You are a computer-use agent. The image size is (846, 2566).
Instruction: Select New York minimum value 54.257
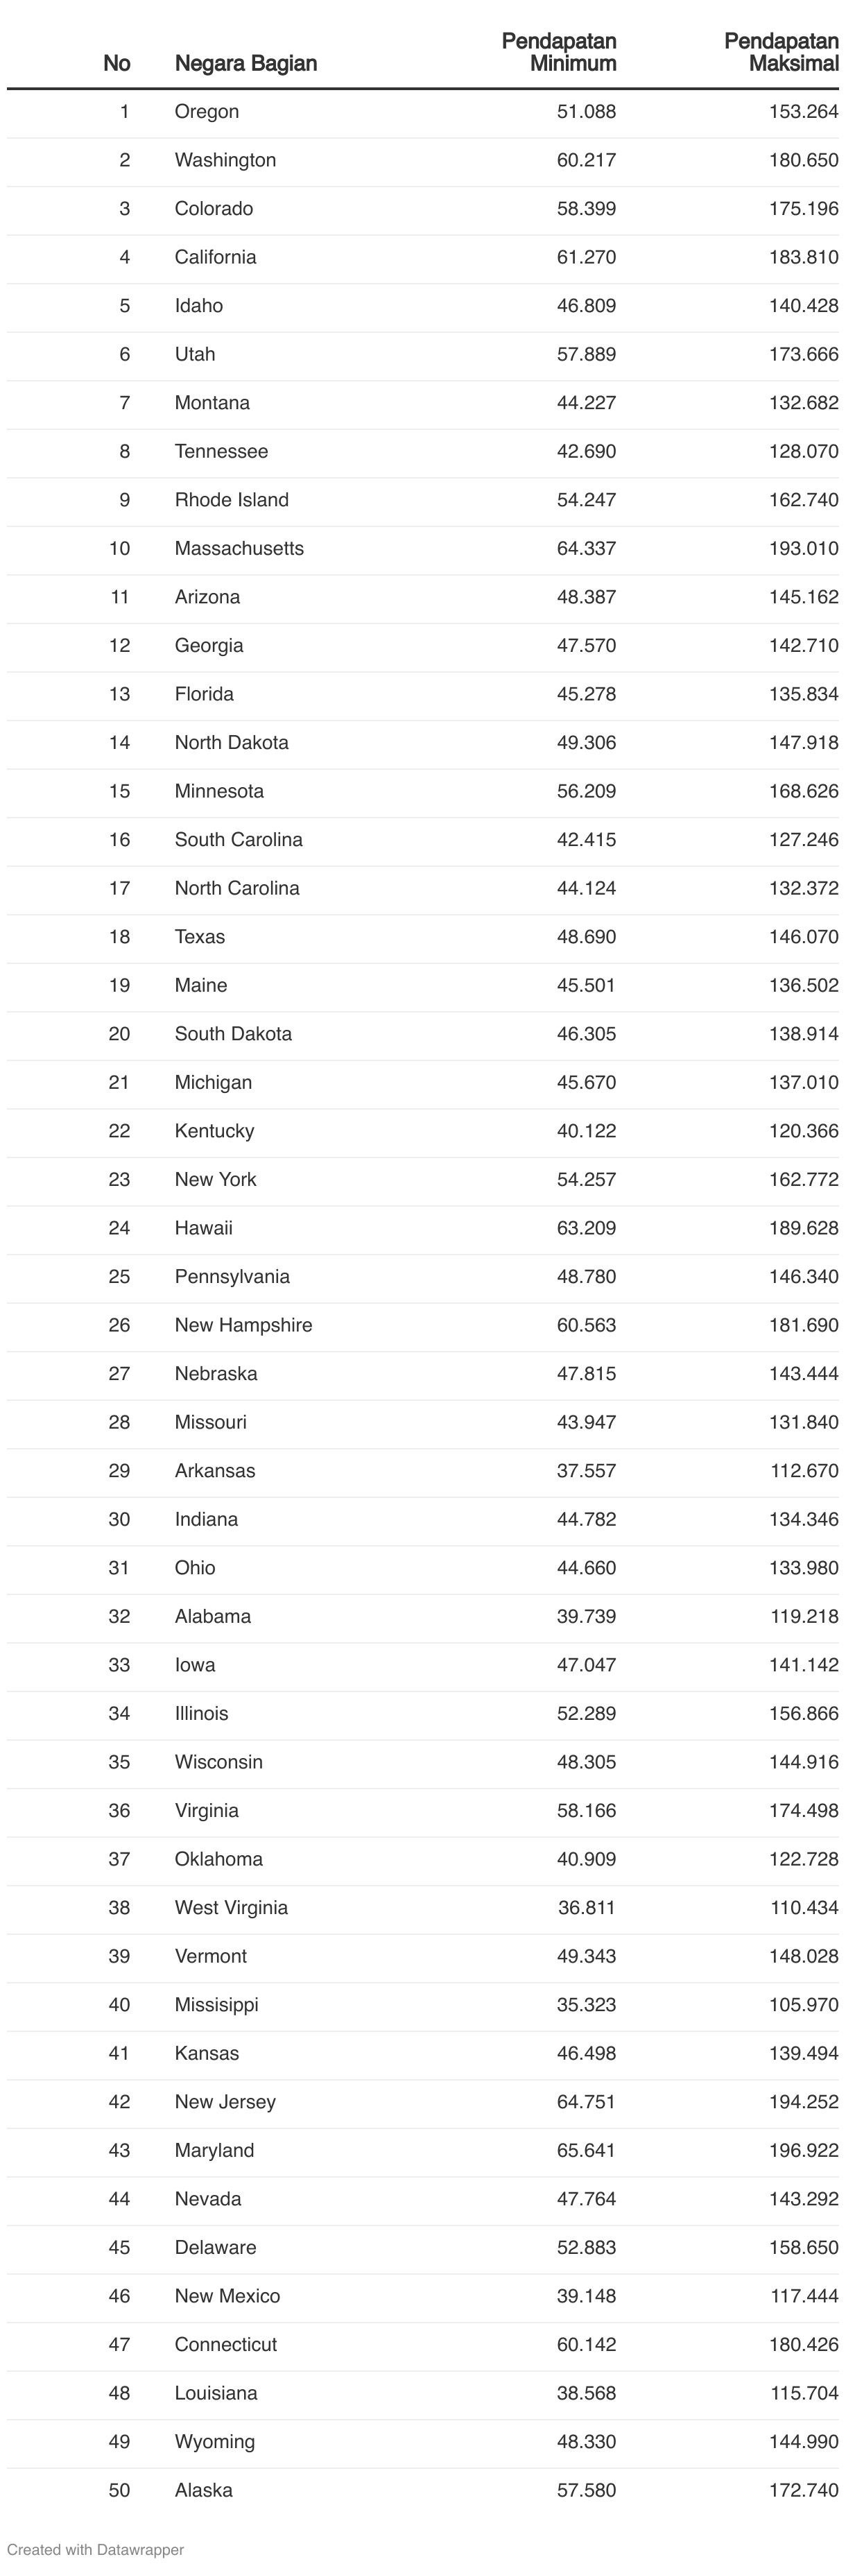coord(586,1180)
